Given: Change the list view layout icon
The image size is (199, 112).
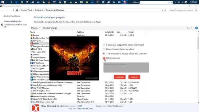Looking at the screenshot, I should coord(188,28).
